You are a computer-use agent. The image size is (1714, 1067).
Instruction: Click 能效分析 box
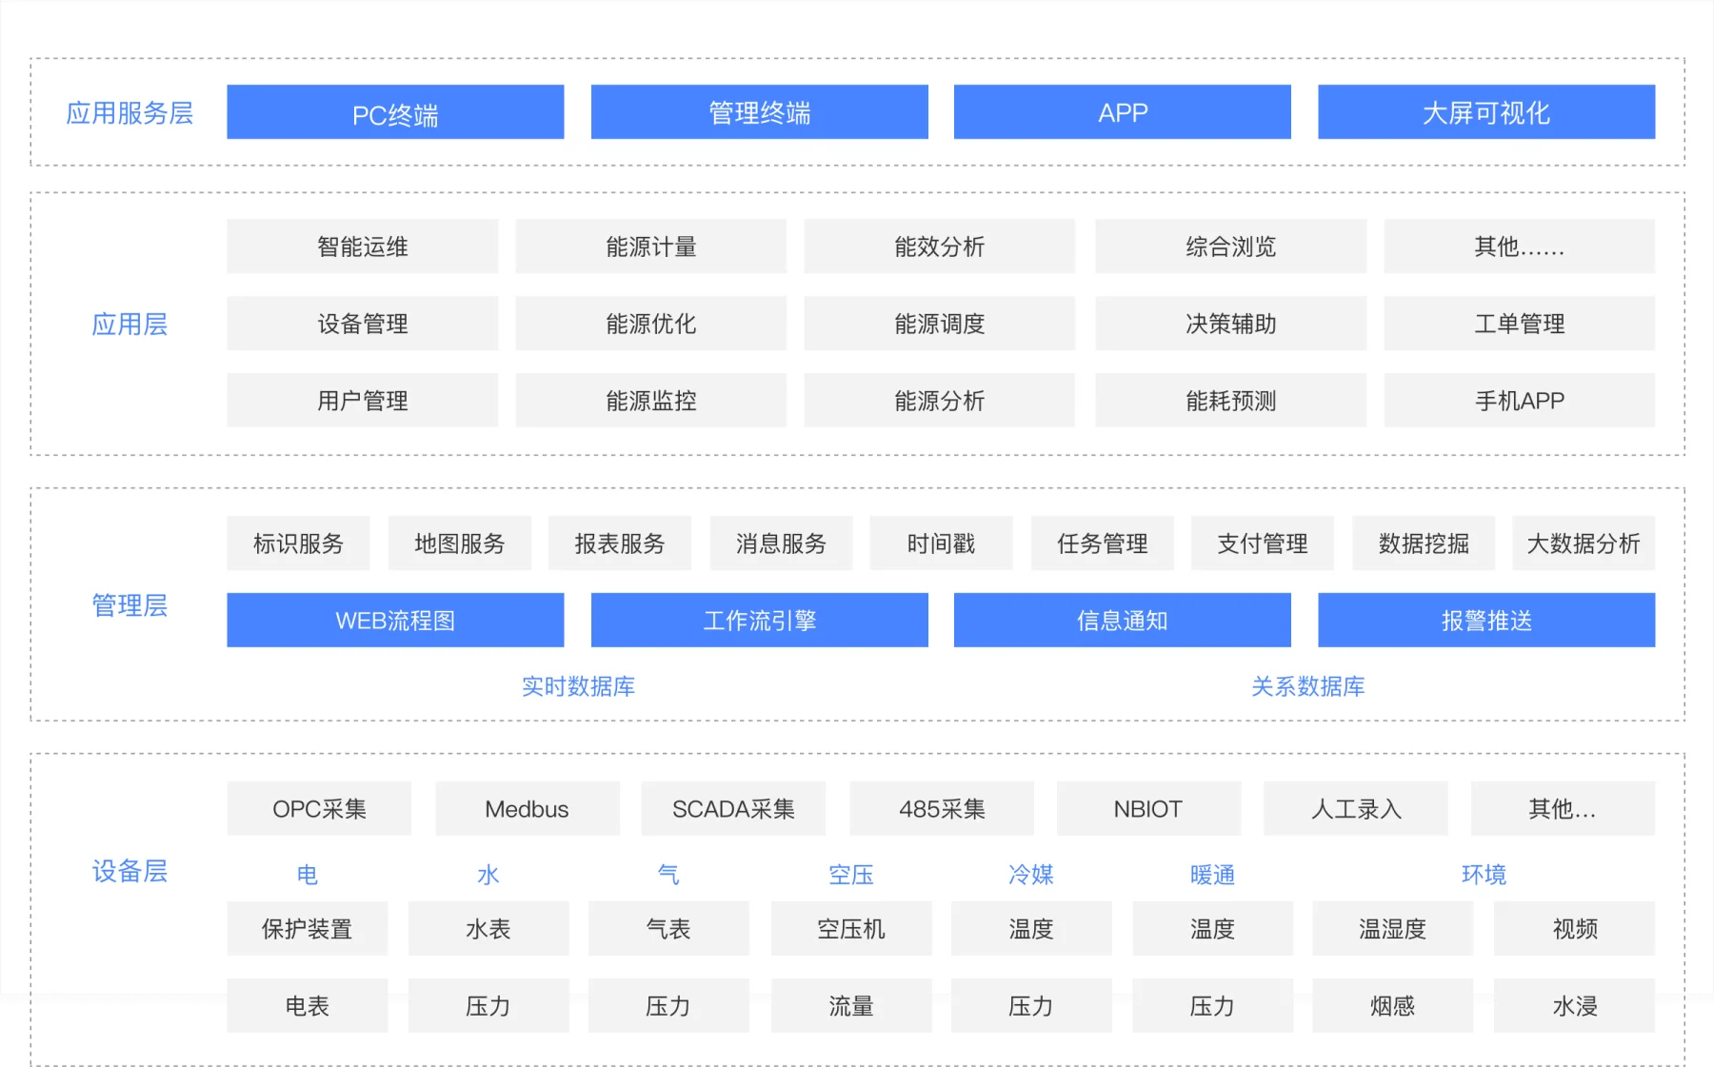[x=940, y=247]
